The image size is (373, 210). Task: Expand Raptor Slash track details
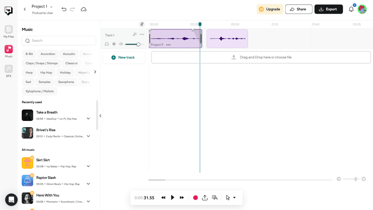[x=88, y=184]
